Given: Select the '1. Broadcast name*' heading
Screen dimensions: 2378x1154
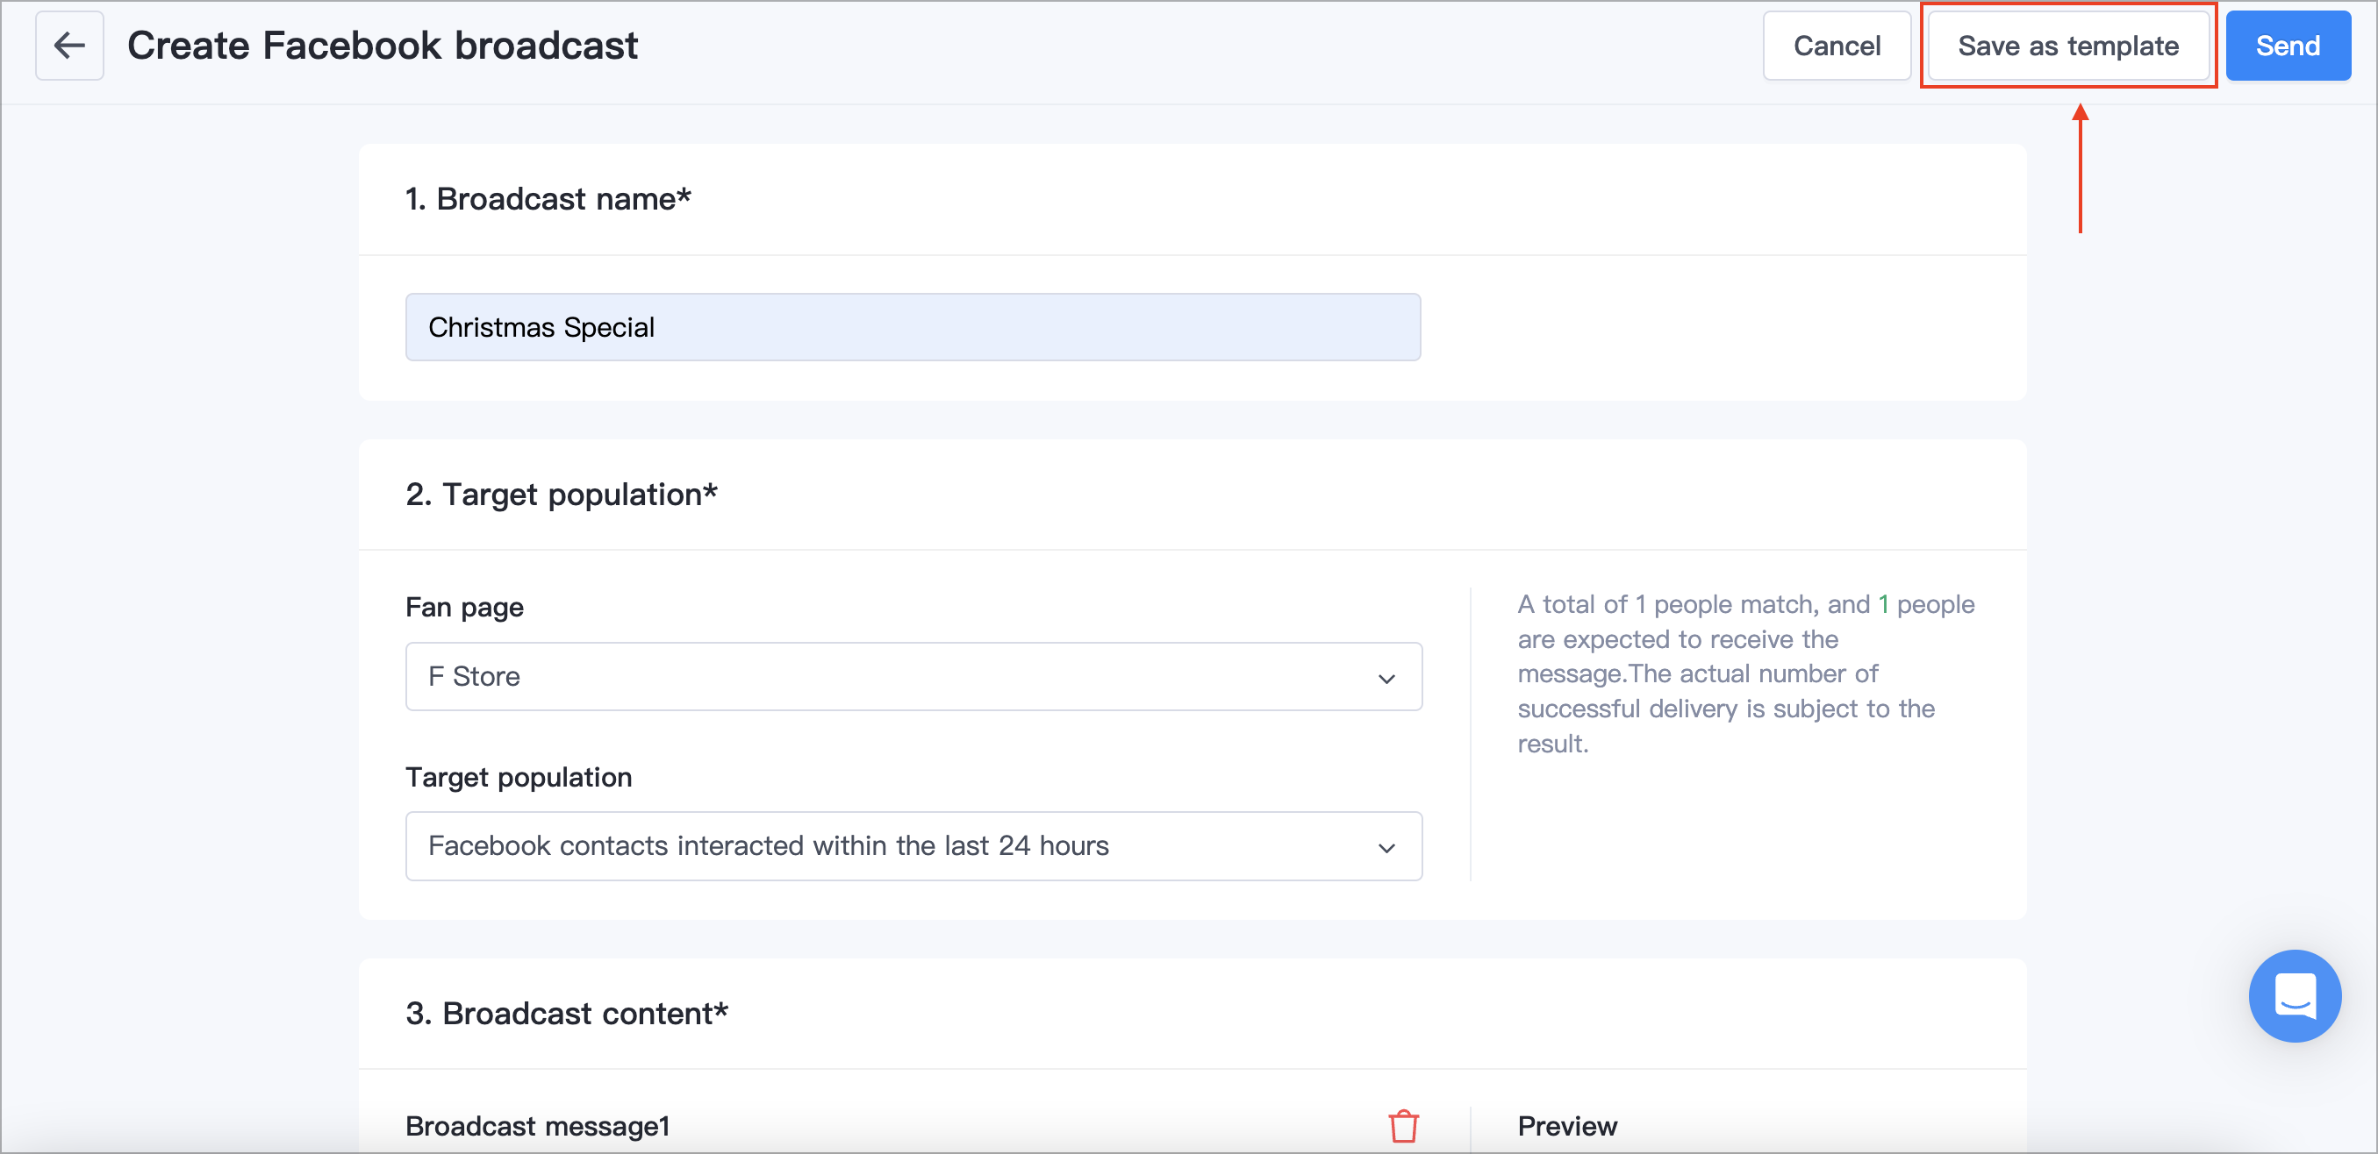Looking at the screenshot, I should [x=548, y=198].
